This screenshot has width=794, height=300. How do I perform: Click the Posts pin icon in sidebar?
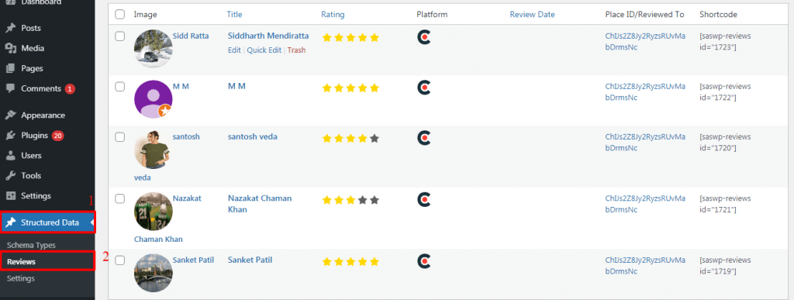(11, 29)
